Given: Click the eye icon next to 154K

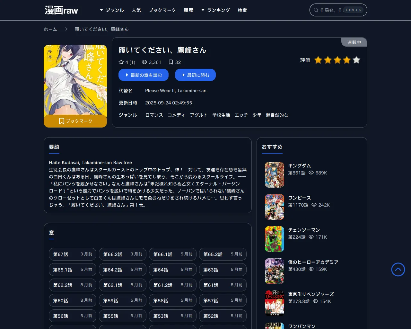Looking at the screenshot, I should (x=315, y=301).
